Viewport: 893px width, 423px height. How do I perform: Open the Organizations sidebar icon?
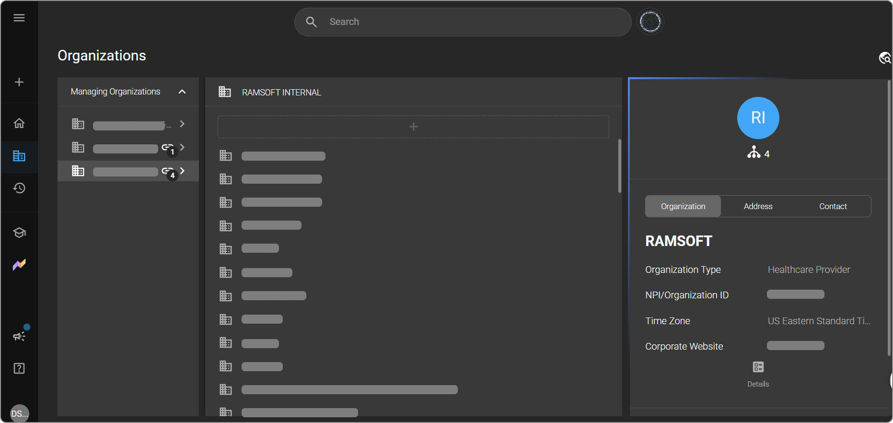tap(19, 156)
